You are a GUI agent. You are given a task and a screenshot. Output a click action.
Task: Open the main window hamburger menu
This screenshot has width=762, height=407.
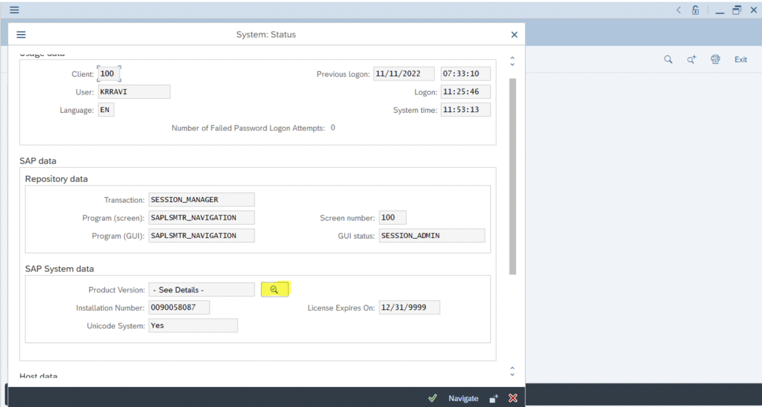click(x=14, y=9)
